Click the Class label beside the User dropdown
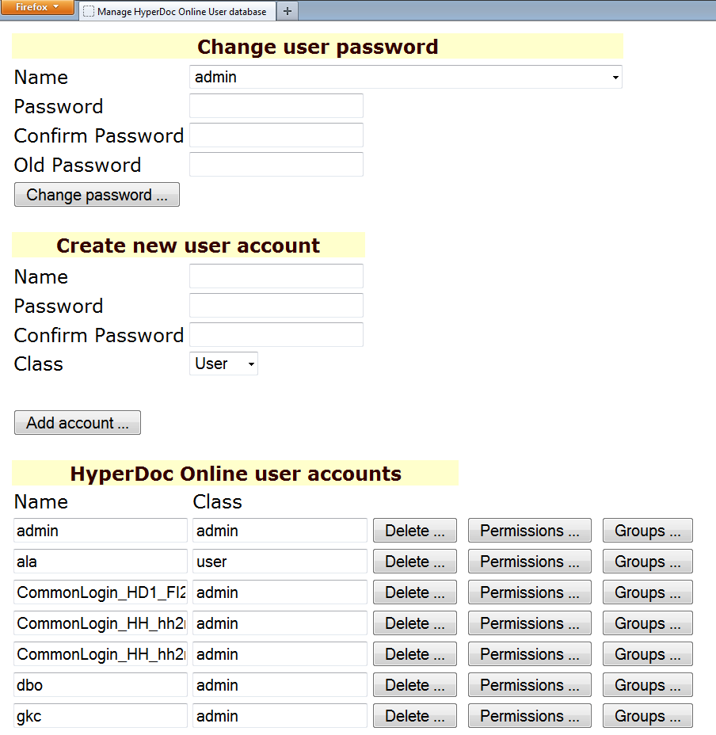 coord(39,364)
